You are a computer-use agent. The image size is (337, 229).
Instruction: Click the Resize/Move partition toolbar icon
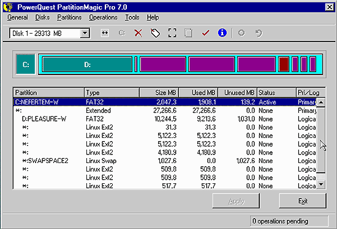(x=105, y=33)
